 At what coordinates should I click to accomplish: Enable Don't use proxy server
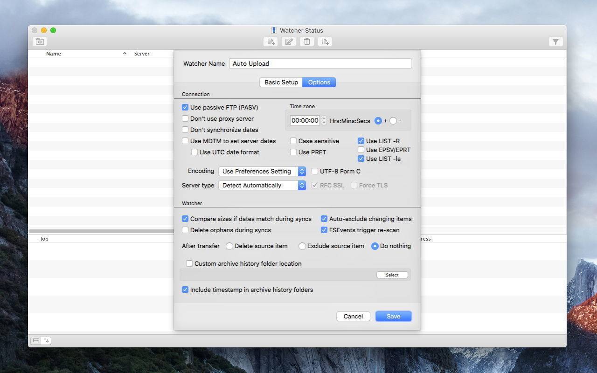pos(185,118)
